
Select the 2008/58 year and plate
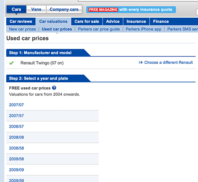pyautogui.click(x=16, y=148)
